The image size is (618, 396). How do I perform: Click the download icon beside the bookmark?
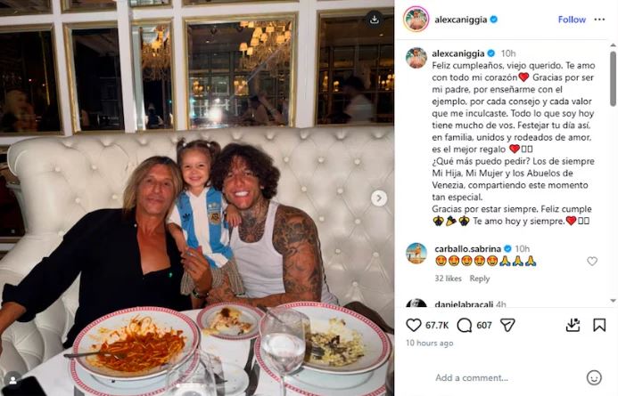pos(573,325)
